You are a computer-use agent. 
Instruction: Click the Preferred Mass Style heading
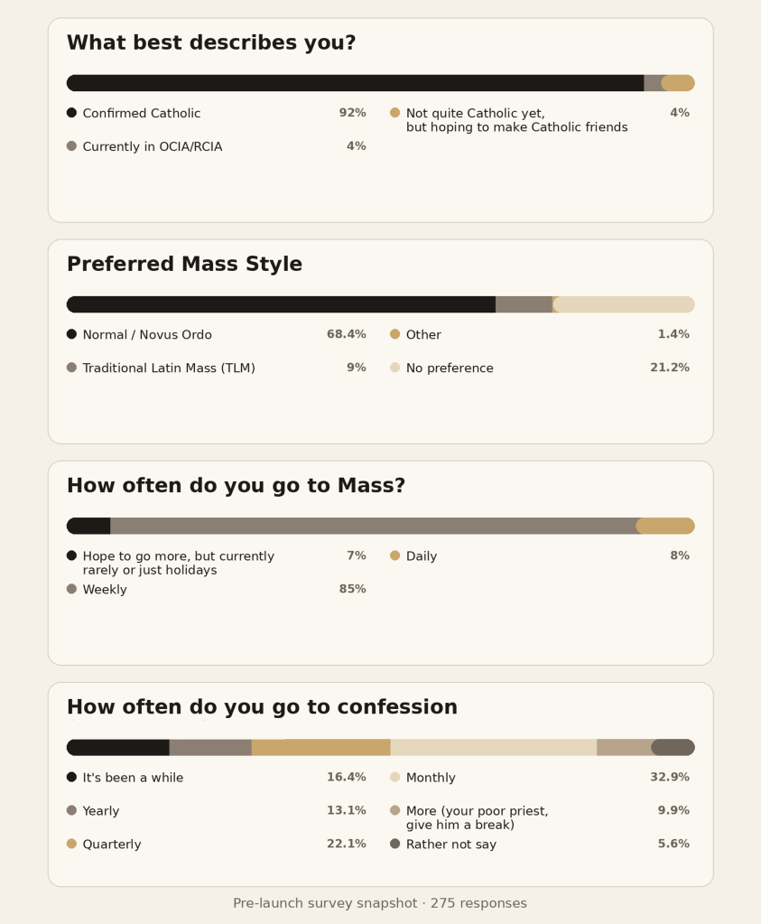184,265
